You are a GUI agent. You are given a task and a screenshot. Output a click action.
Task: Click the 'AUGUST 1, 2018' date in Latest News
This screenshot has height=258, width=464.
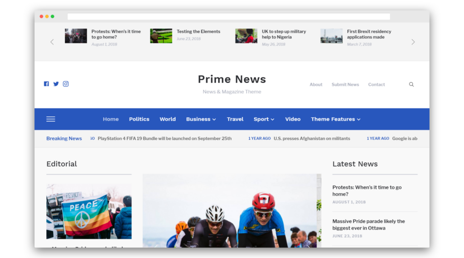(x=349, y=202)
